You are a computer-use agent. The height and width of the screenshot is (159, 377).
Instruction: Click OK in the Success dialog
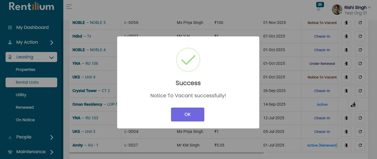tap(188, 115)
